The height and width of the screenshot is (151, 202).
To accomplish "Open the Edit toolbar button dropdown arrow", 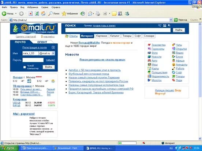I will pos(109,13).
